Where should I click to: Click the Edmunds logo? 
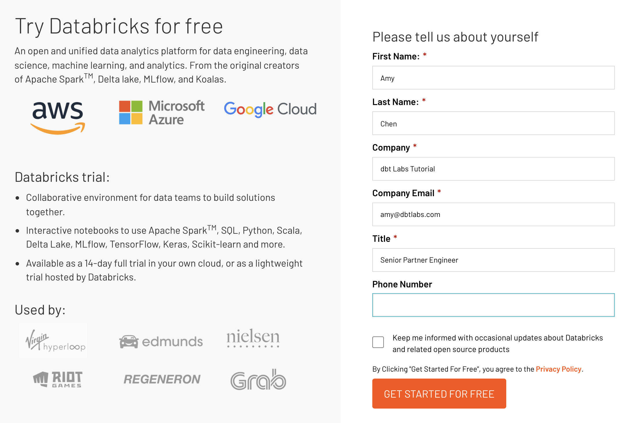pos(161,341)
